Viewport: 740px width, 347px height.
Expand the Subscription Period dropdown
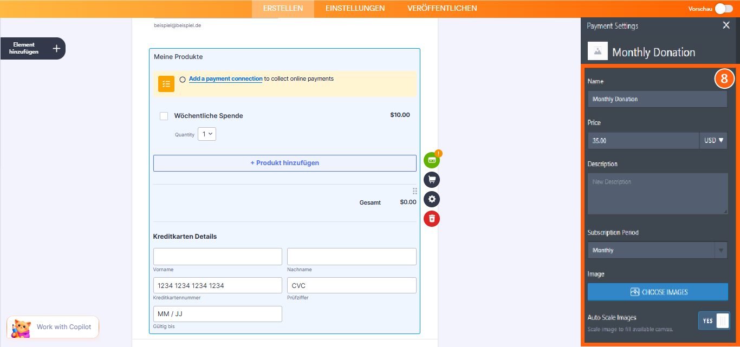pyautogui.click(x=657, y=250)
